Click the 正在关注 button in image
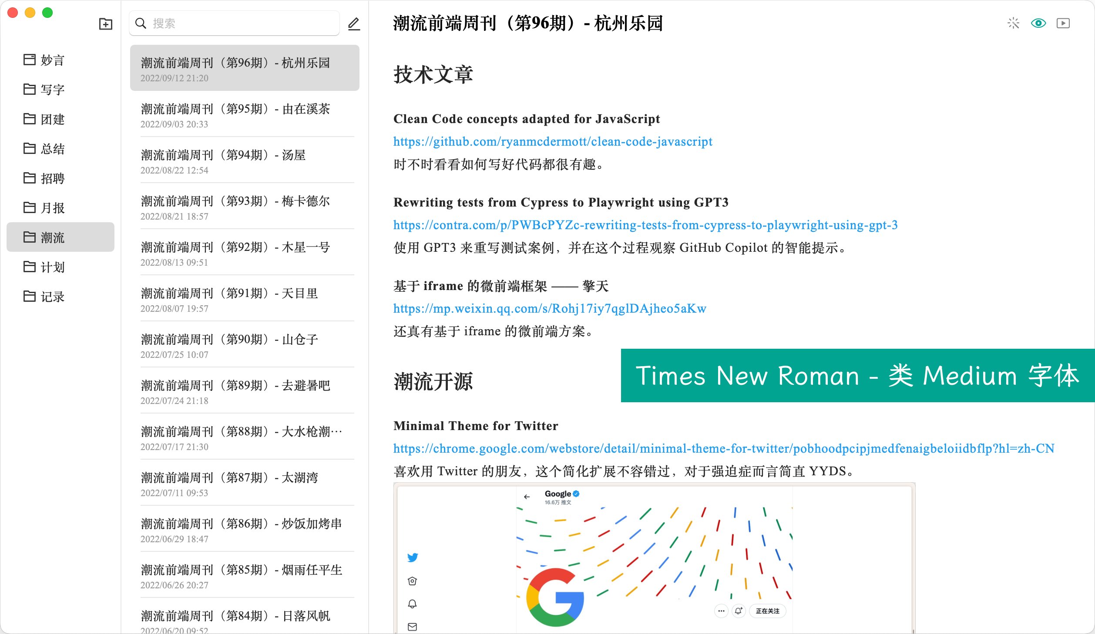The height and width of the screenshot is (634, 1095). pyautogui.click(x=767, y=611)
